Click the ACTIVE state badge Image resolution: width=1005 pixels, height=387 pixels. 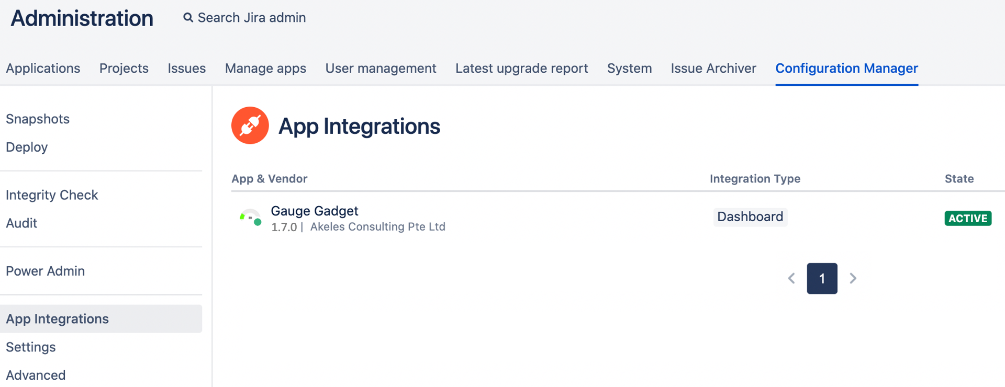967,218
